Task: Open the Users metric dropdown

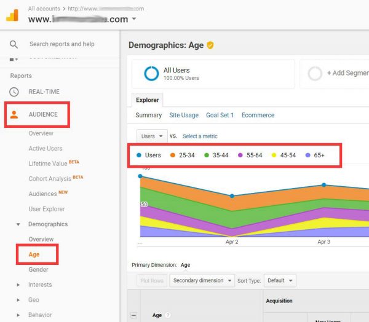Action: [153, 136]
